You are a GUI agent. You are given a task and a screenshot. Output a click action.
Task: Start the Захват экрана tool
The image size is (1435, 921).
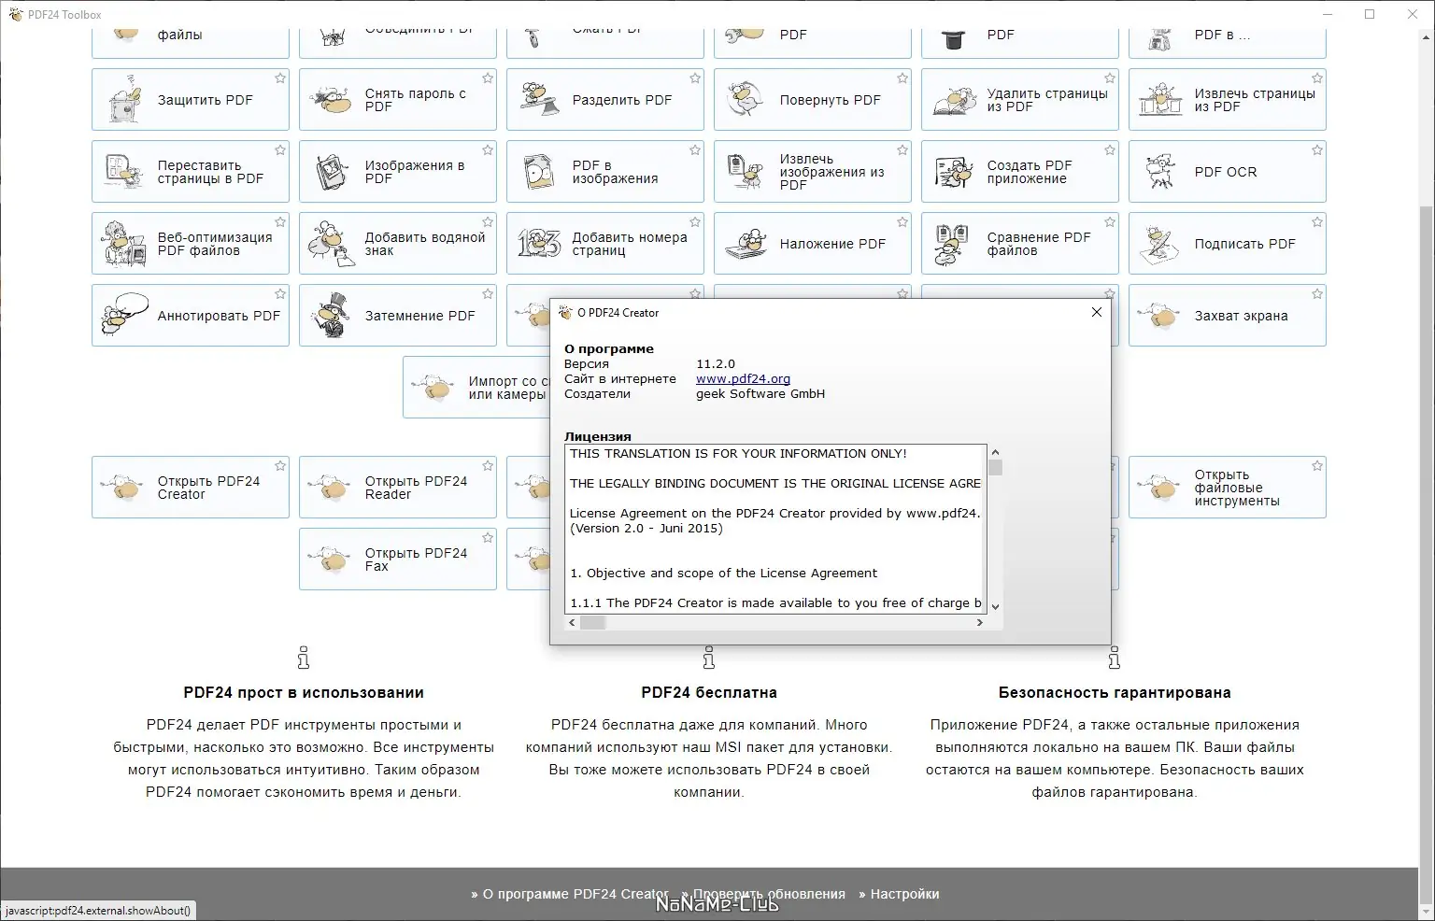click(1228, 316)
